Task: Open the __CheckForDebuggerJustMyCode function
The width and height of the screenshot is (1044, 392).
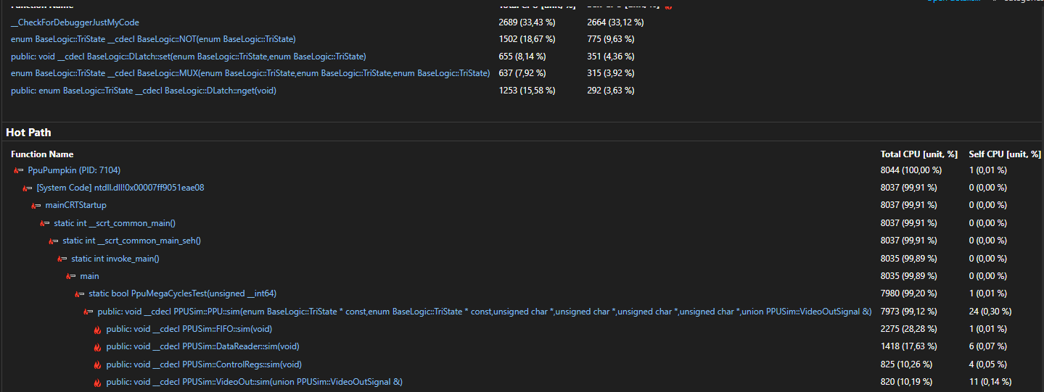Action: tap(75, 22)
